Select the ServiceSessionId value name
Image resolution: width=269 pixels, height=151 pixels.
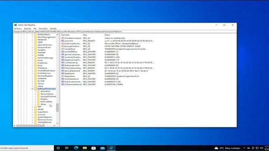pos(72,71)
